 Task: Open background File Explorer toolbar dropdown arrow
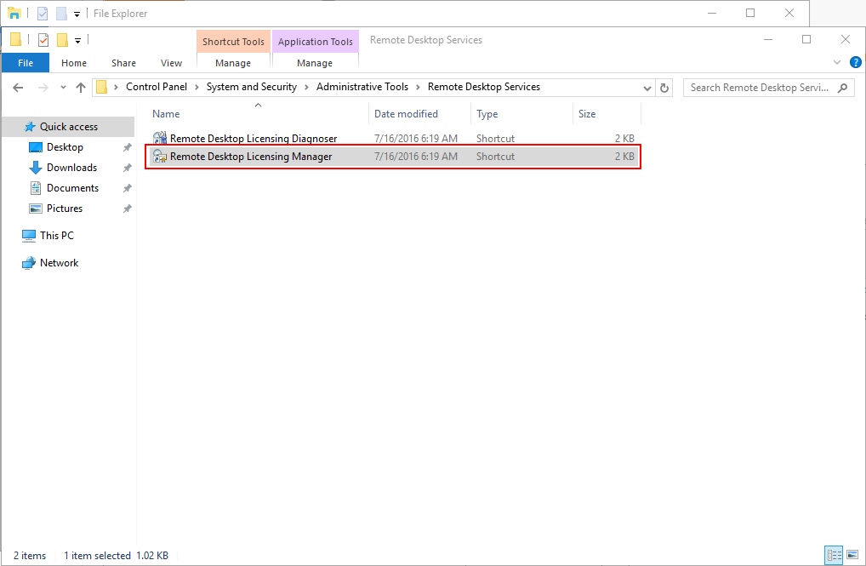[x=77, y=14]
